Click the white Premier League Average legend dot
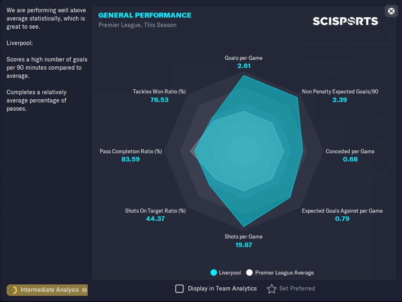This screenshot has height=302, width=402. click(x=249, y=272)
